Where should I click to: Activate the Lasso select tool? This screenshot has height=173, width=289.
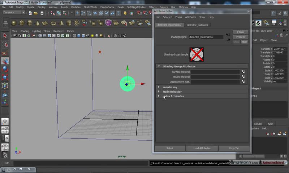(5, 44)
